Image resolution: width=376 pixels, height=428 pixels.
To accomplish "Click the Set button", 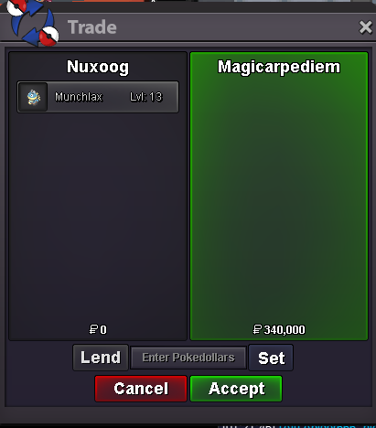I will click(271, 358).
